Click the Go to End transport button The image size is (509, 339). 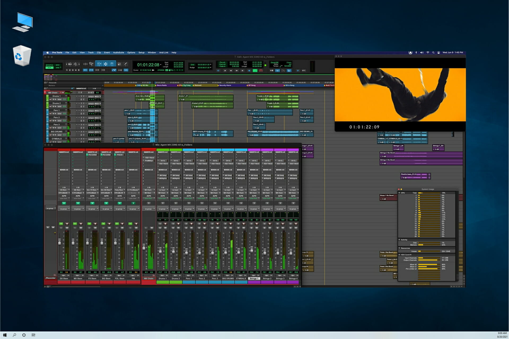[x=242, y=70]
